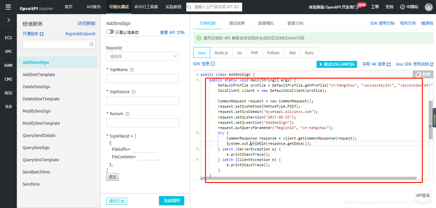
Task: Select ModifySmsTemplate in the API list
Action: pyautogui.click(x=41, y=123)
